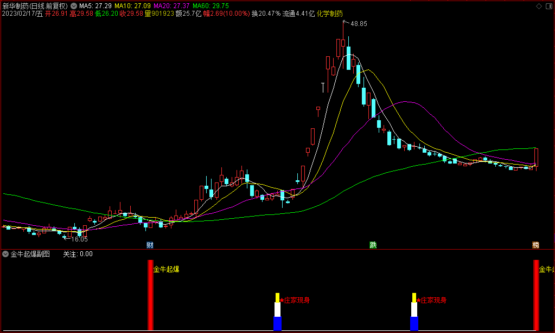Click the turnover amount 额25.7亿
Image resolution: width=555 pixels, height=333 pixels.
tap(188, 14)
